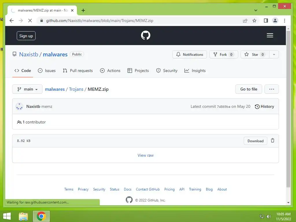The height and width of the screenshot is (222, 296).
Task: Click the footer GitHub logo
Action: tap(129, 200)
